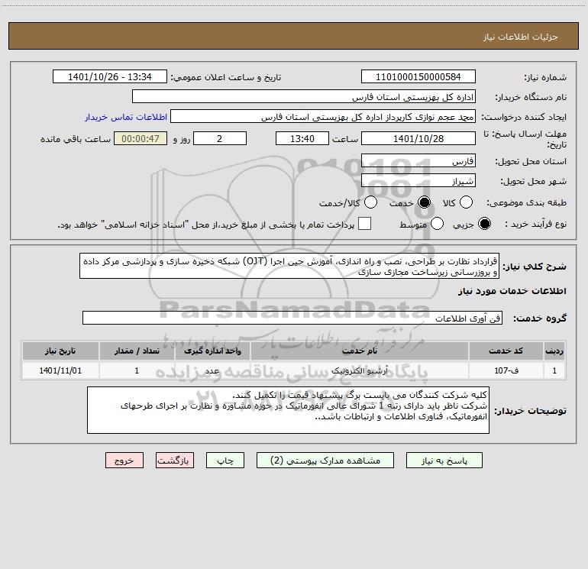Click the نام خدمت column header

coord(360,351)
